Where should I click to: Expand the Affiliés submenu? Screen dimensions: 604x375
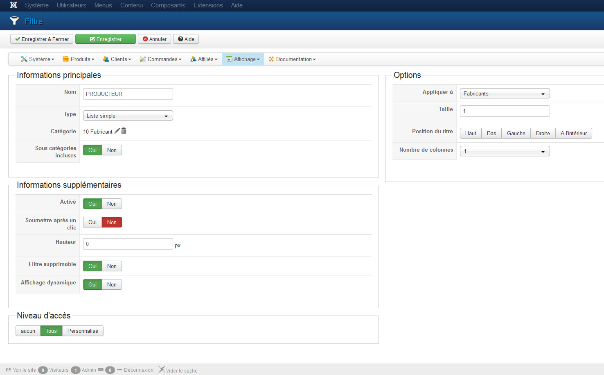tap(204, 59)
